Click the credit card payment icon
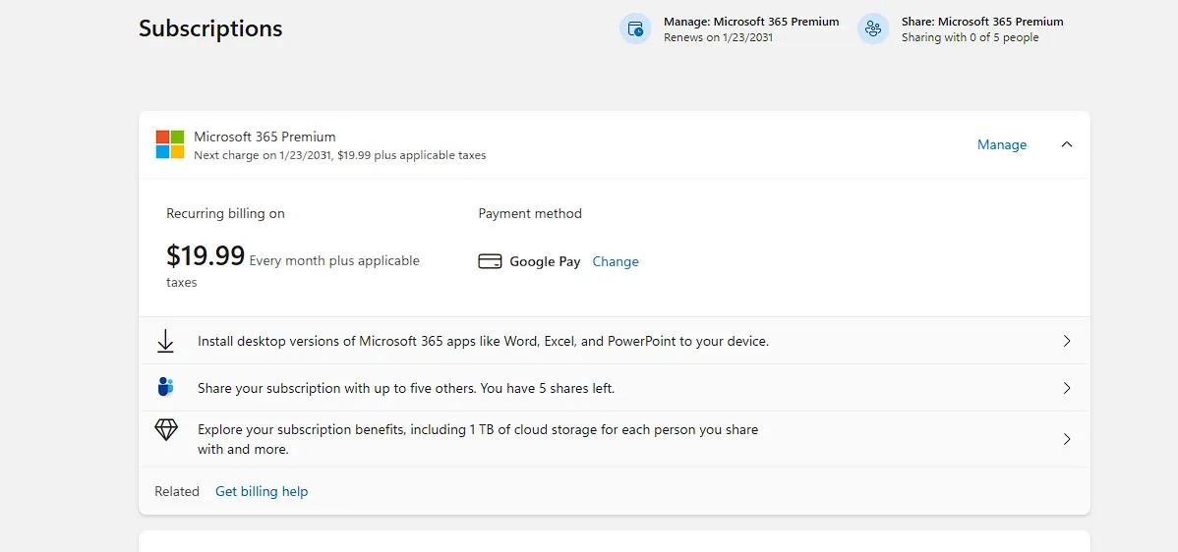 pyautogui.click(x=490, y=261)
